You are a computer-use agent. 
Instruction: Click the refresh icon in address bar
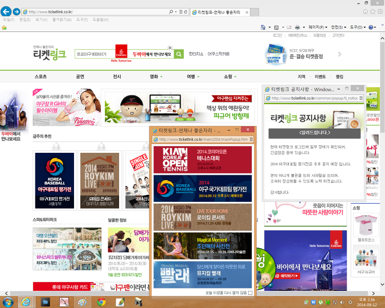click(186, 12)
